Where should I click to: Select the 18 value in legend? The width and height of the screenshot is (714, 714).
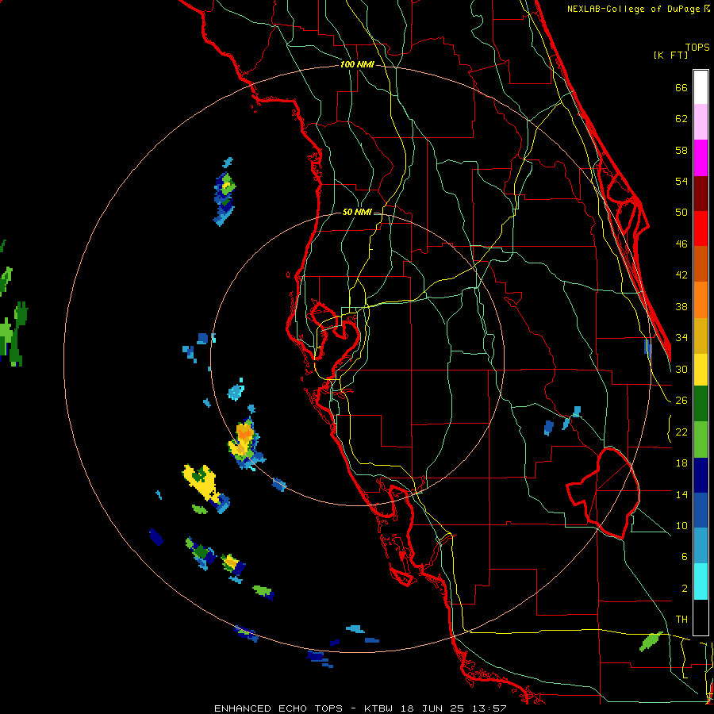pos(681,463)
